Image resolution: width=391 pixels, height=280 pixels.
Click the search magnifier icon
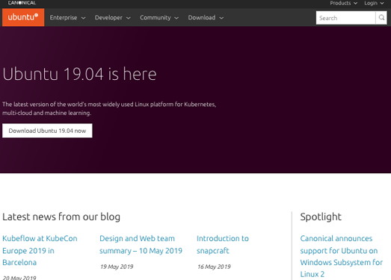click(x=381, y=18)
